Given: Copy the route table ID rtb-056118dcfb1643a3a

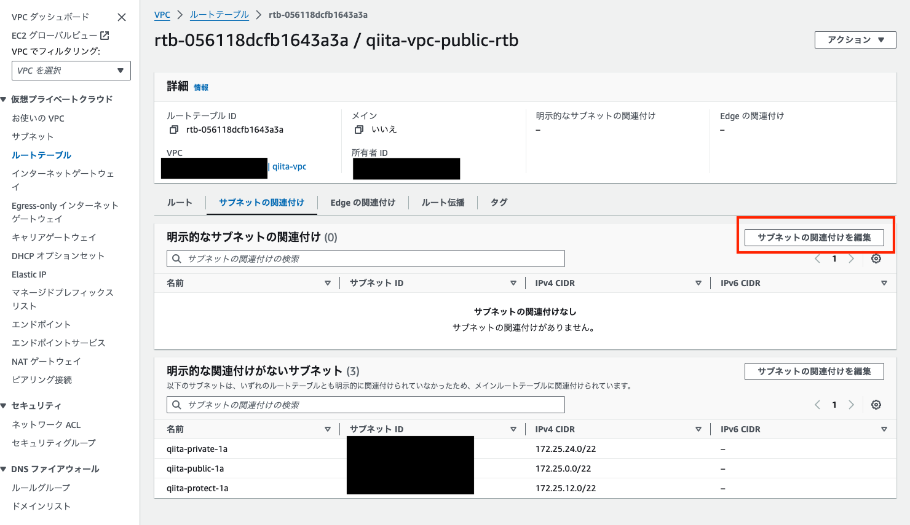Looking at the screenshot, I should pos(175,130).
